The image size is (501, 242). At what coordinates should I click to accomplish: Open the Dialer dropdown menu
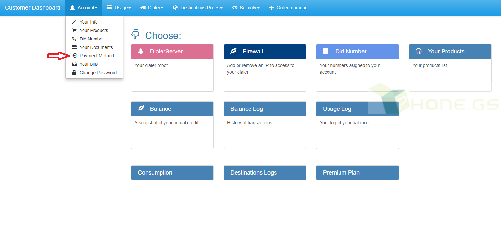152,8
